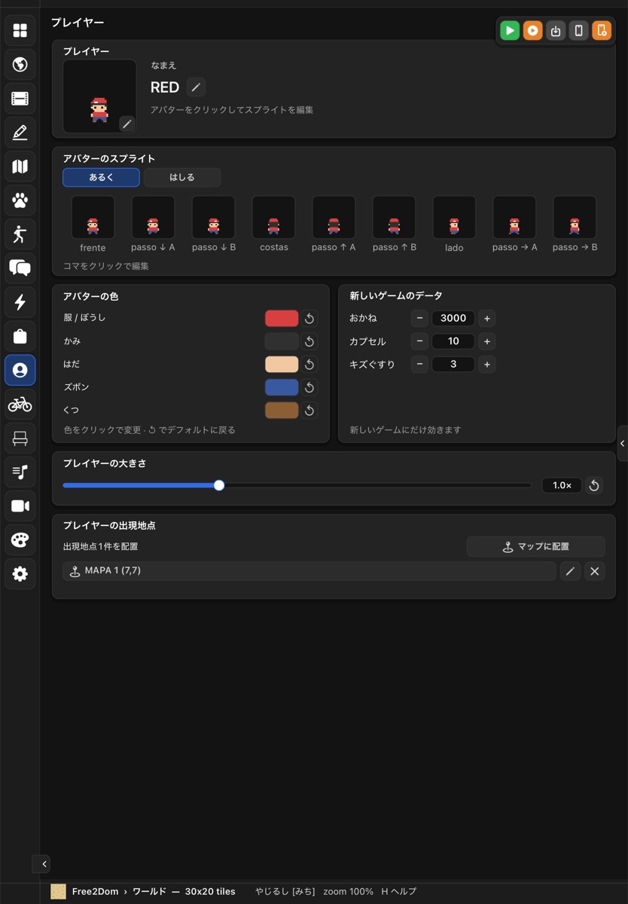The width and height of the screenshot is (628, 904).
Task: Open the film strip icon in sidebar
Action: (x=20, y=99)
